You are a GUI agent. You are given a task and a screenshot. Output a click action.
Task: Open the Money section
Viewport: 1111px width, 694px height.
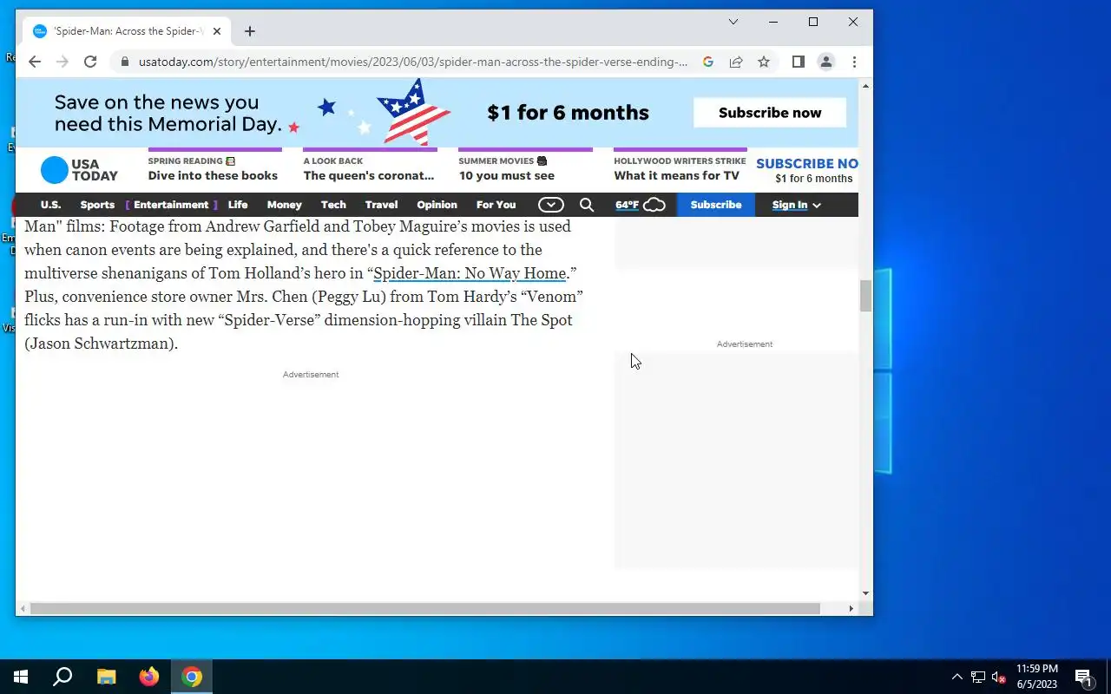(x=285, y=205)
